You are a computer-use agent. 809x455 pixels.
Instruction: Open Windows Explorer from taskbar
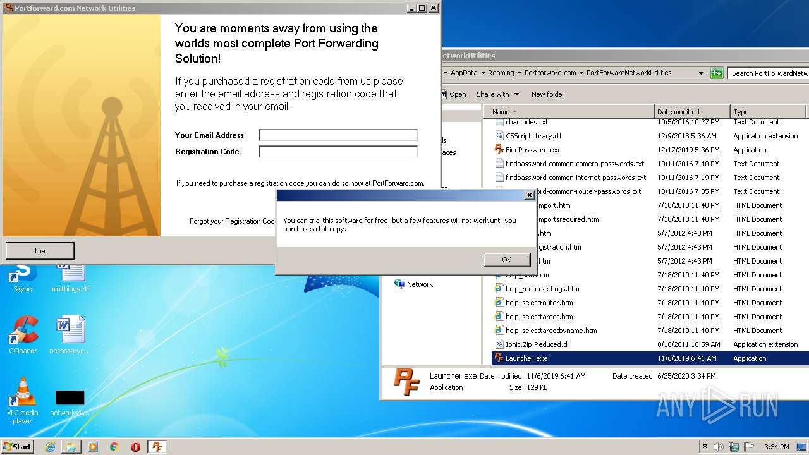[71, 447]
